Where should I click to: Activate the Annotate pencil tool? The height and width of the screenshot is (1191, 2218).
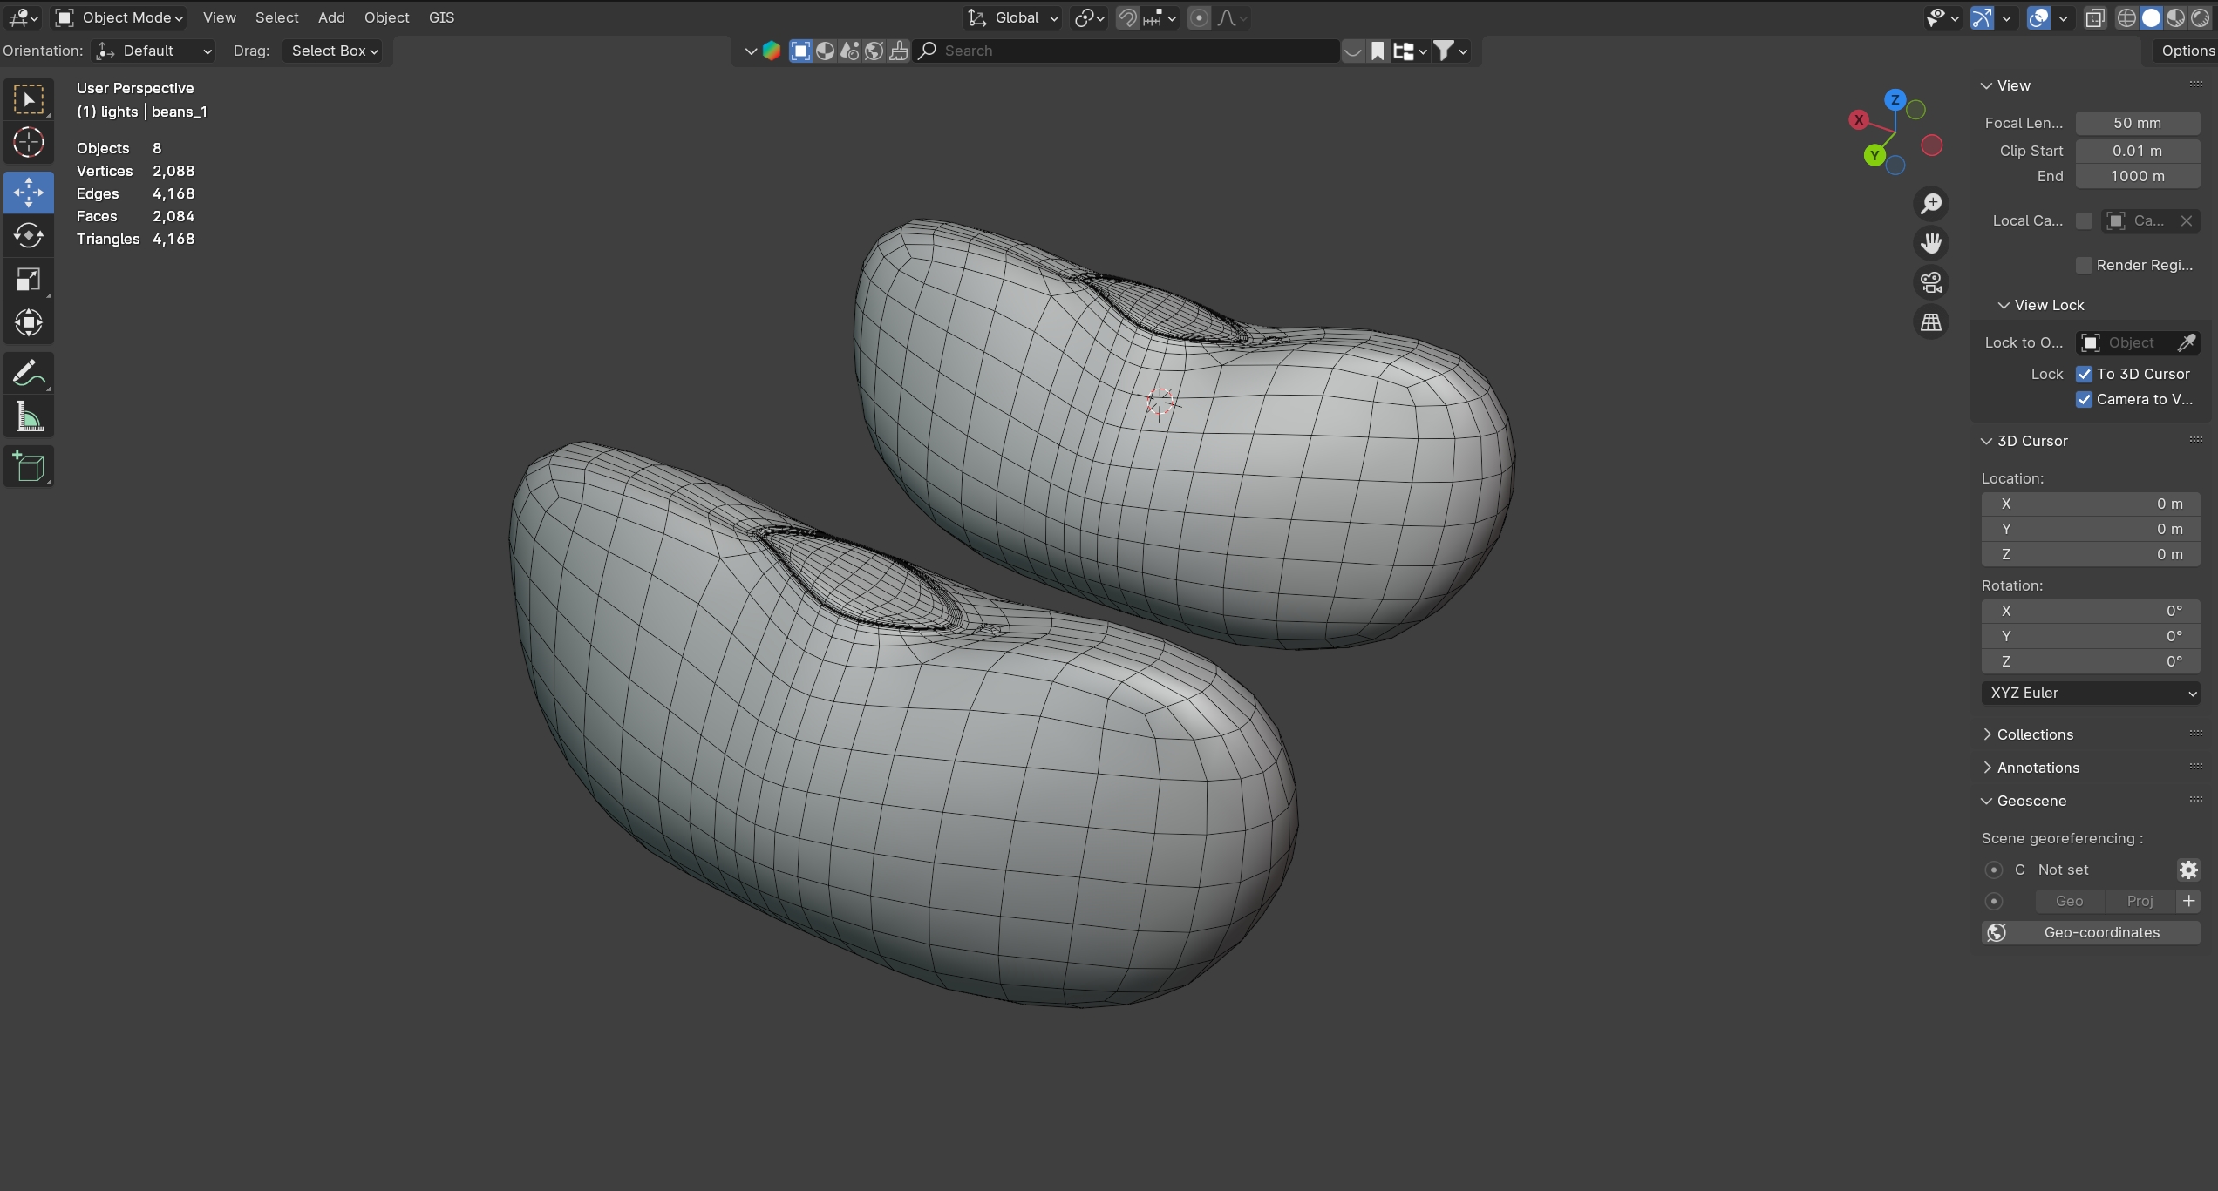pos(29,374)
